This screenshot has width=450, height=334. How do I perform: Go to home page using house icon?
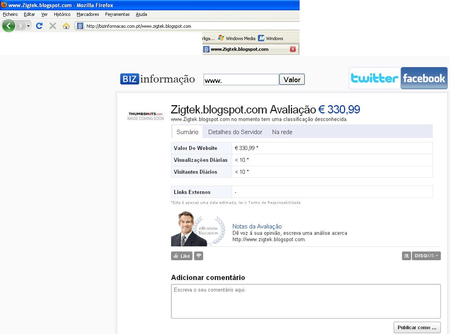tap(66, 26)
